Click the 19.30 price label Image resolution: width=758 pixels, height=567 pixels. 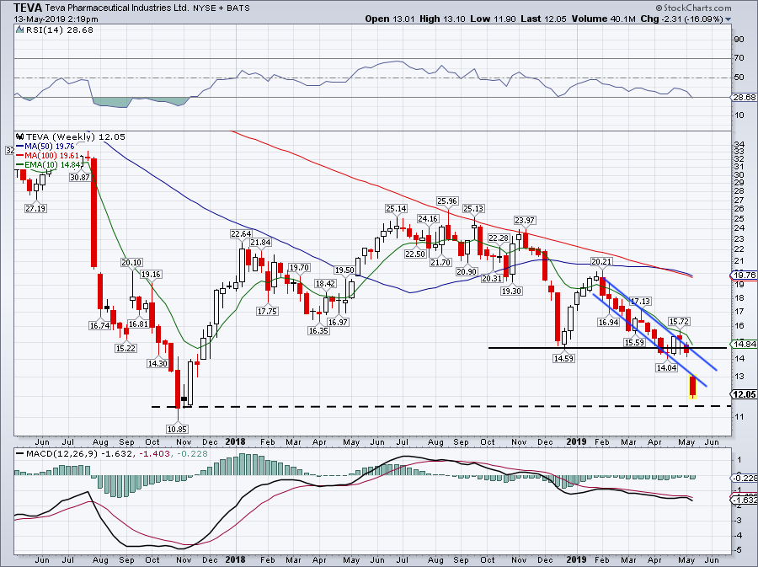[511, 291]
